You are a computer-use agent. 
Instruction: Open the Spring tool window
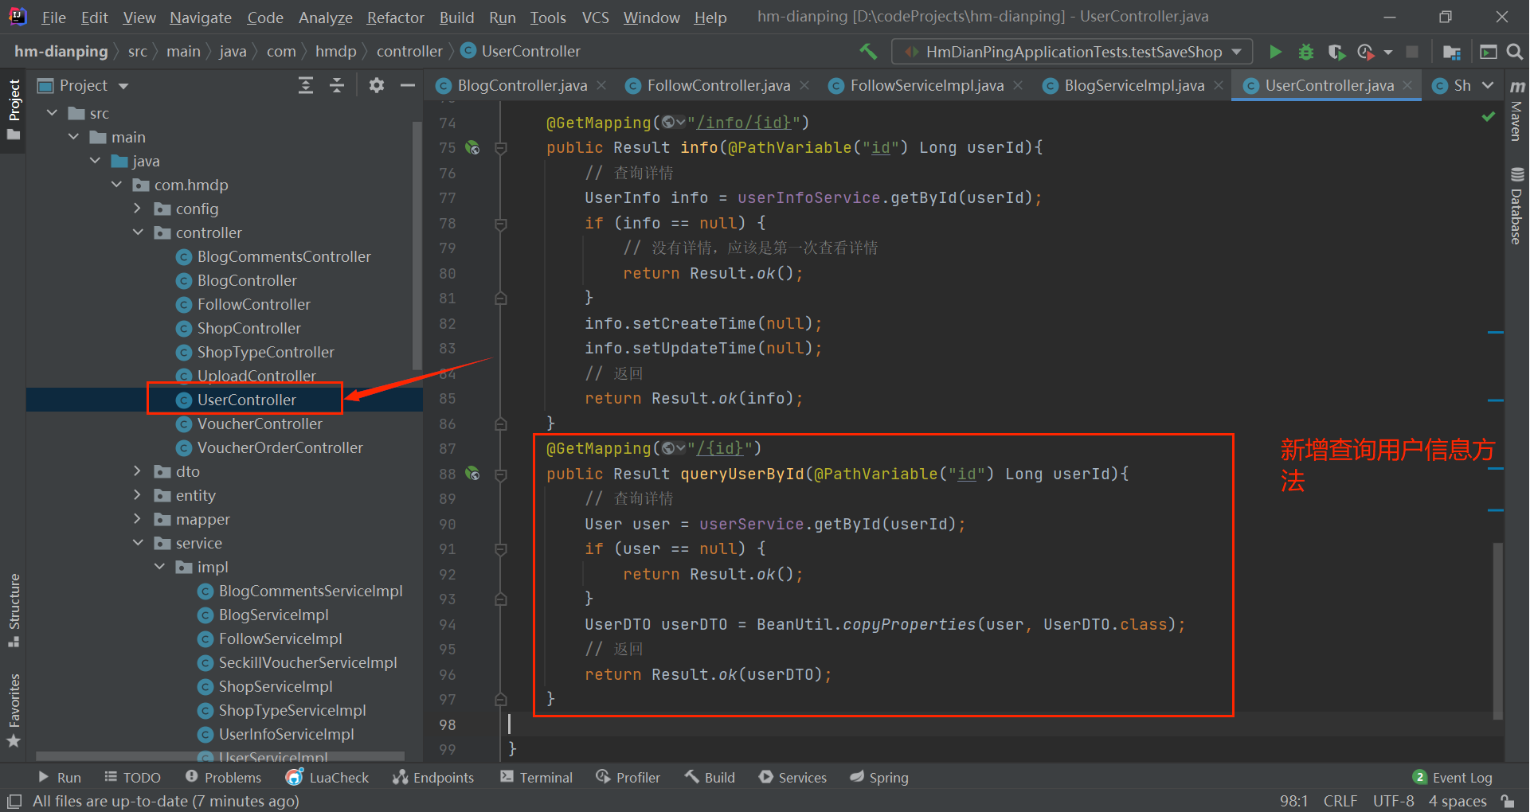click(x=879, y=778)
